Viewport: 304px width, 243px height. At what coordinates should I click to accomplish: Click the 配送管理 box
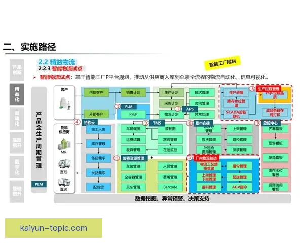tap(240, 177)
